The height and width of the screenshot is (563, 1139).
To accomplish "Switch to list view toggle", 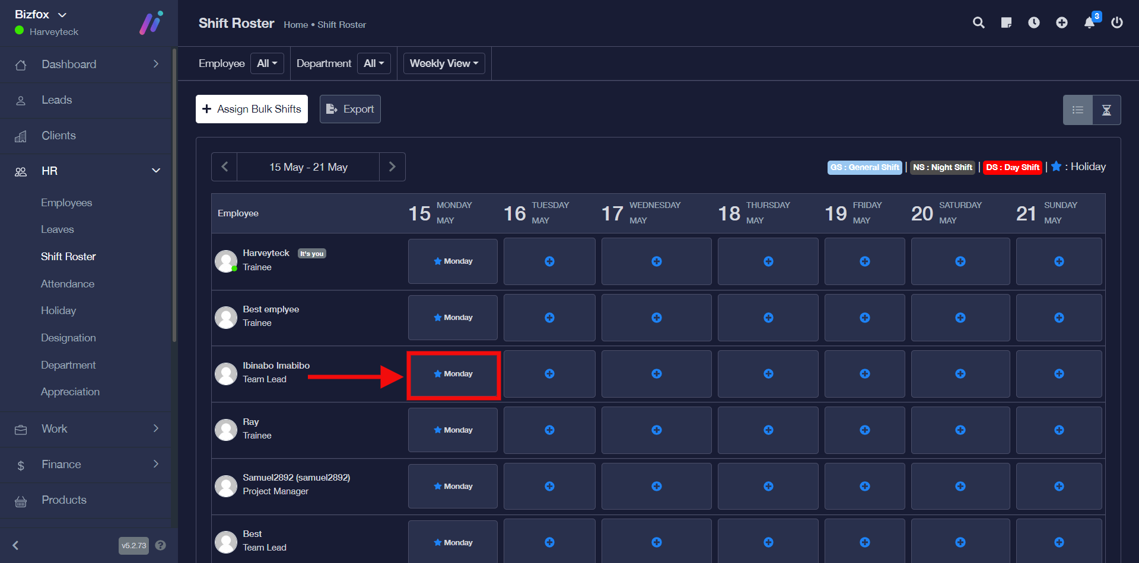I will pyautogui.click(x=1078, y=110).
